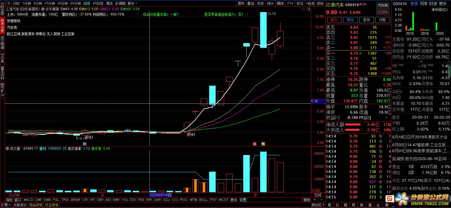Click the 查询 query button
This screenshot has height=208, width=451.
tap(366, 20)
